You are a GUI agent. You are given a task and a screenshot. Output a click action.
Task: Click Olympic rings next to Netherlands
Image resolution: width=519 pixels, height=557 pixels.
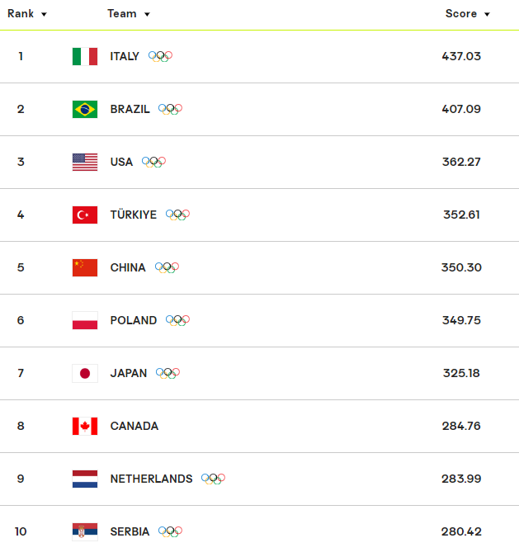(x=213, y=479)
